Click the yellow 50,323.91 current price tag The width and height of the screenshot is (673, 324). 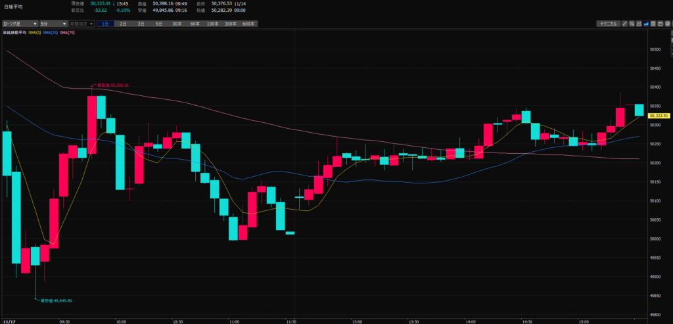pyautogui.click(x=658, y=116)
